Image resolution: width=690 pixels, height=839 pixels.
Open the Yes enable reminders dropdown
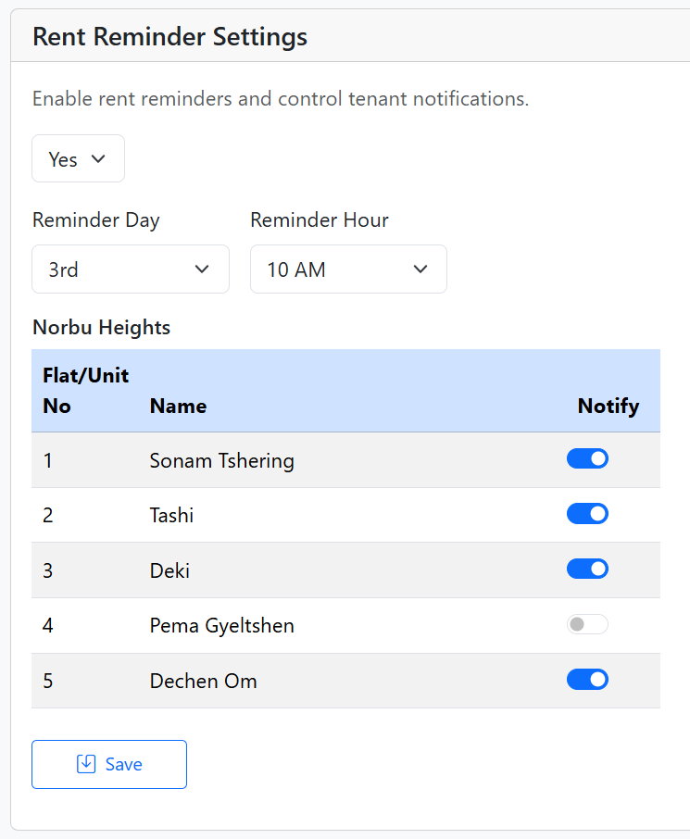(78, 159)
